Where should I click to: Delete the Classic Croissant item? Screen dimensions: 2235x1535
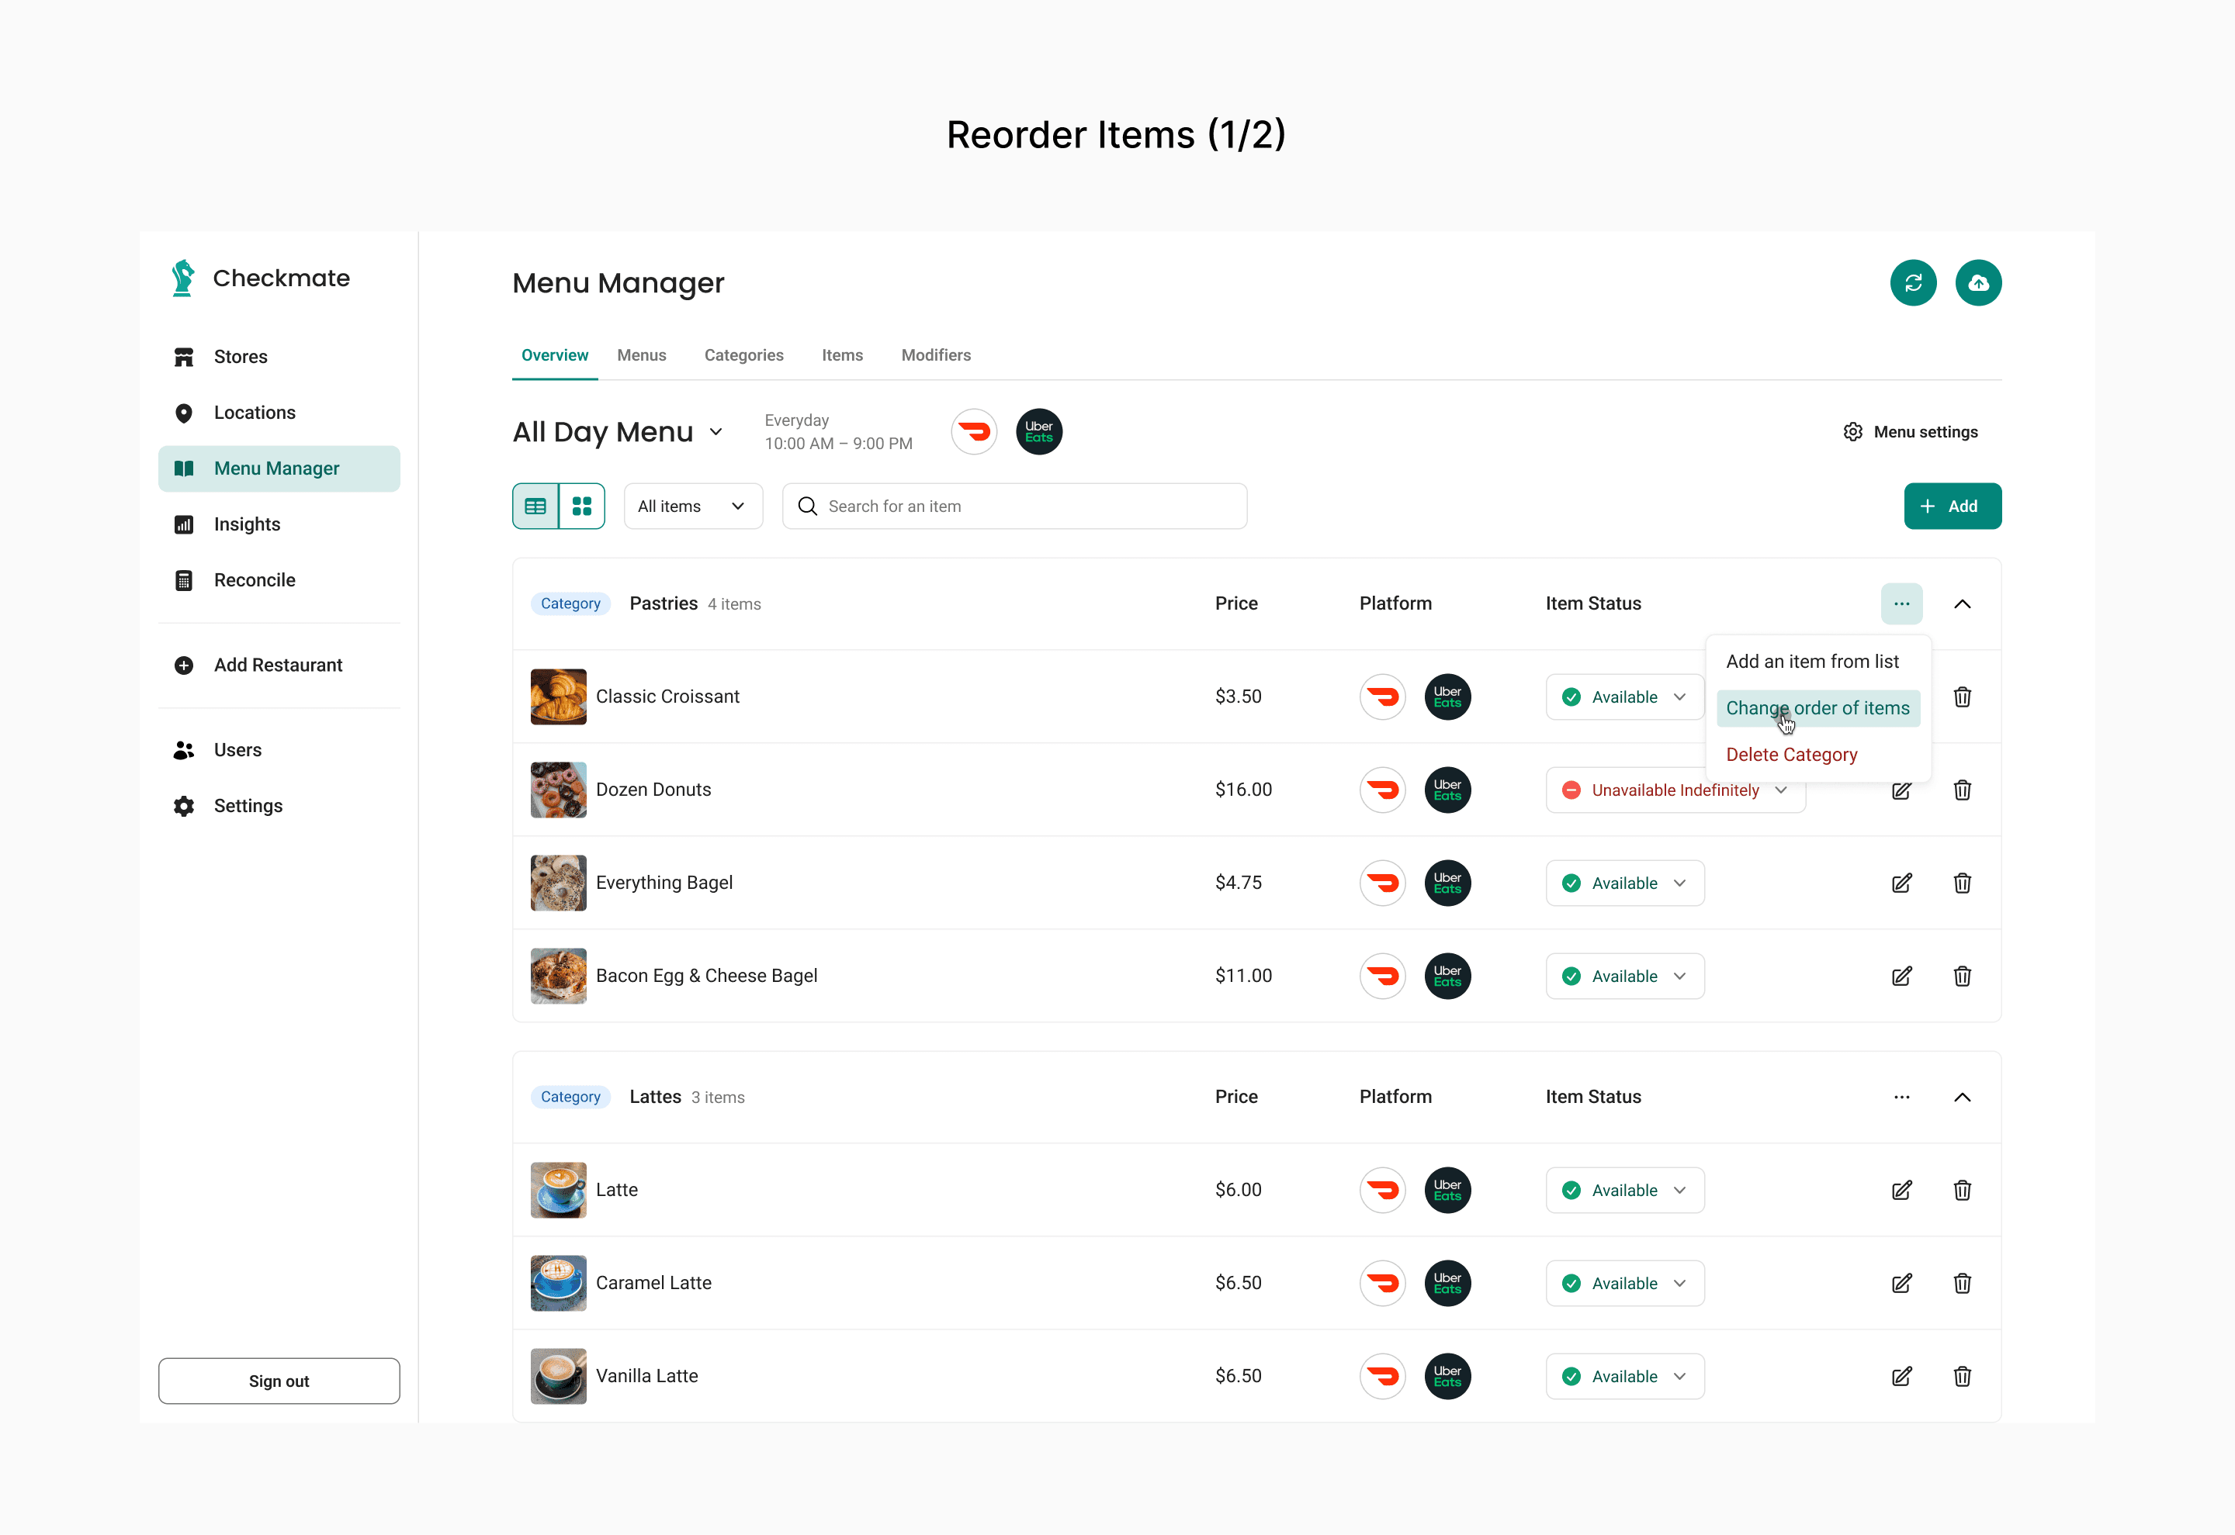1962,697
